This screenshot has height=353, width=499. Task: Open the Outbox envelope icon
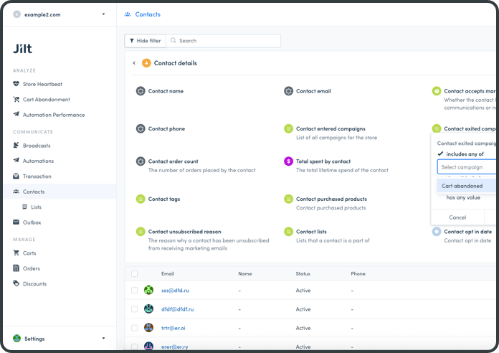[16, 222]
